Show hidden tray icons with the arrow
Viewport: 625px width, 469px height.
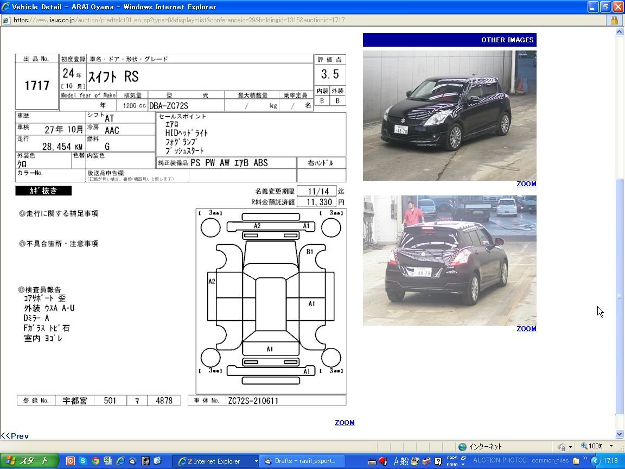[595, 461]
